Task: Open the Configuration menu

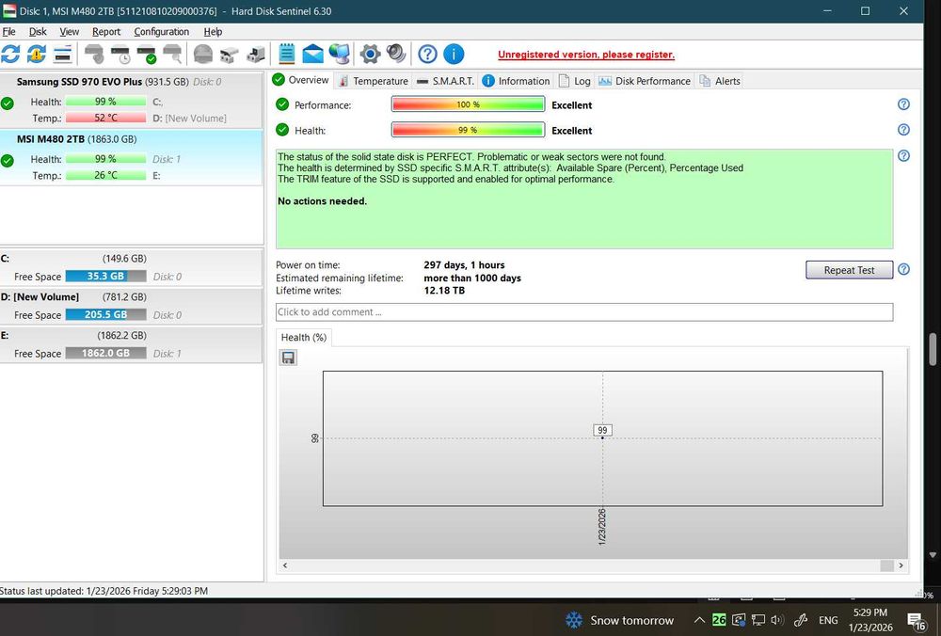Action: click(162, 32)
